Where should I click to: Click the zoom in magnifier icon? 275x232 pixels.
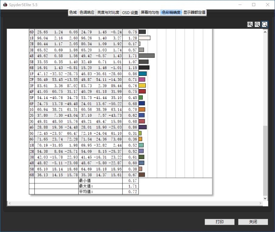pos(250,24)
